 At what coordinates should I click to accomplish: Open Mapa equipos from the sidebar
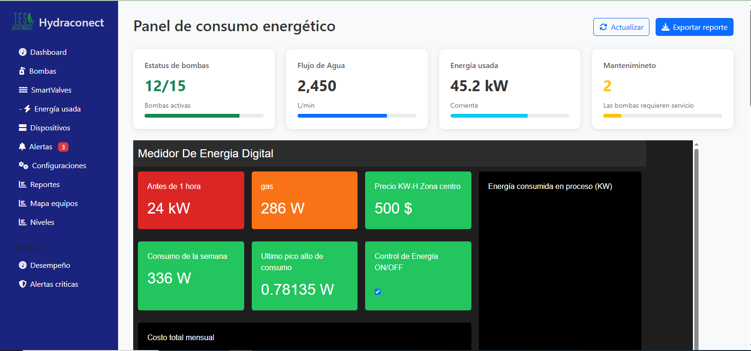(54, 203)
